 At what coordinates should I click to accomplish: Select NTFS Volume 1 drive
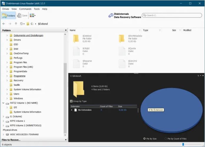pos(17,121)
